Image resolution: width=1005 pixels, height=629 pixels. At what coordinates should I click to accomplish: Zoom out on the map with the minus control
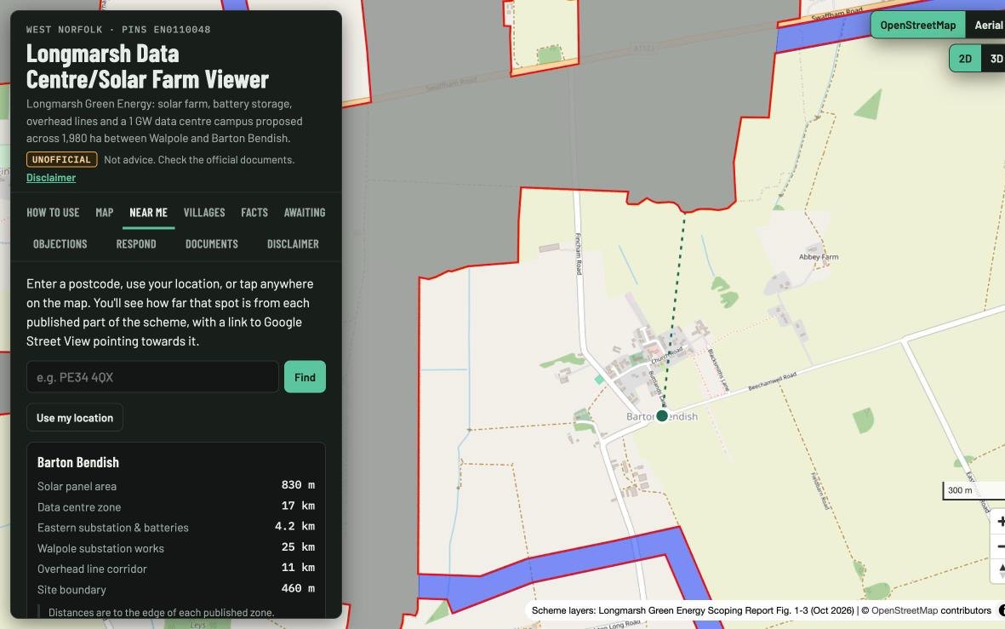tap(998, 546)
